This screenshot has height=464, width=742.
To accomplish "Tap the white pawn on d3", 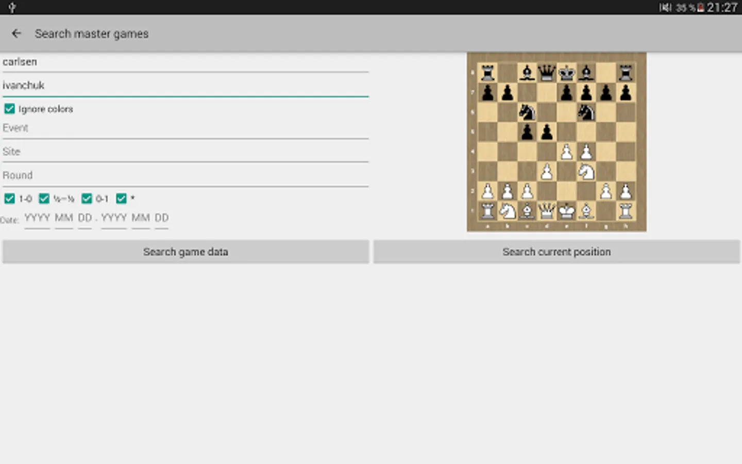I will tap(547, 172).
